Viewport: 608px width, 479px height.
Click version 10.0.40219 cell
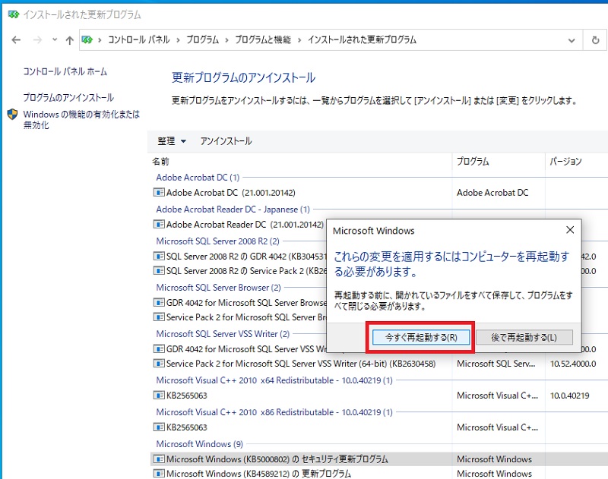coord(569,395)
